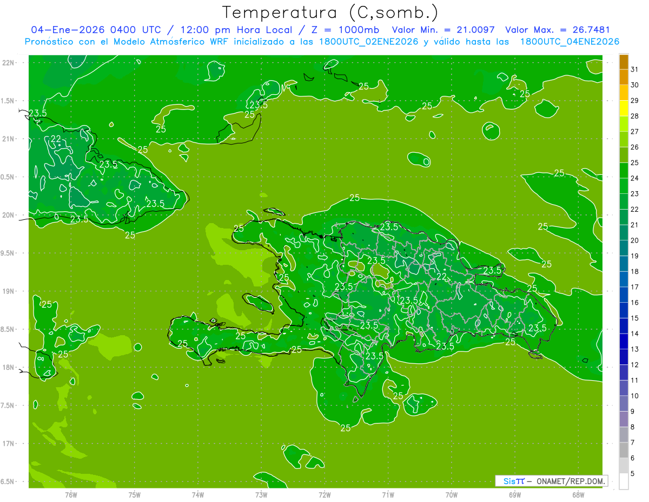The width and height of the screenshot is (649, 502).
Task: Click the "24" label on the color scale
Action: (635, 178)
